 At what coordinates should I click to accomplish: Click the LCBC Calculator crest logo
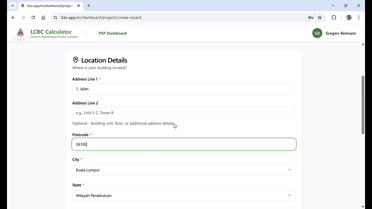tap(20, 33)
